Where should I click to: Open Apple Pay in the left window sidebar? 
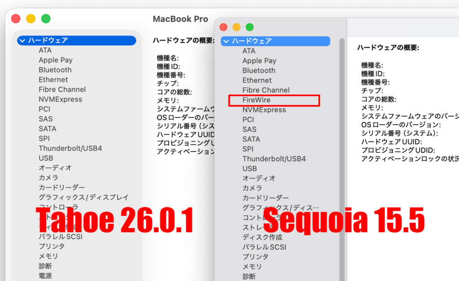click(x=56, y=60)
